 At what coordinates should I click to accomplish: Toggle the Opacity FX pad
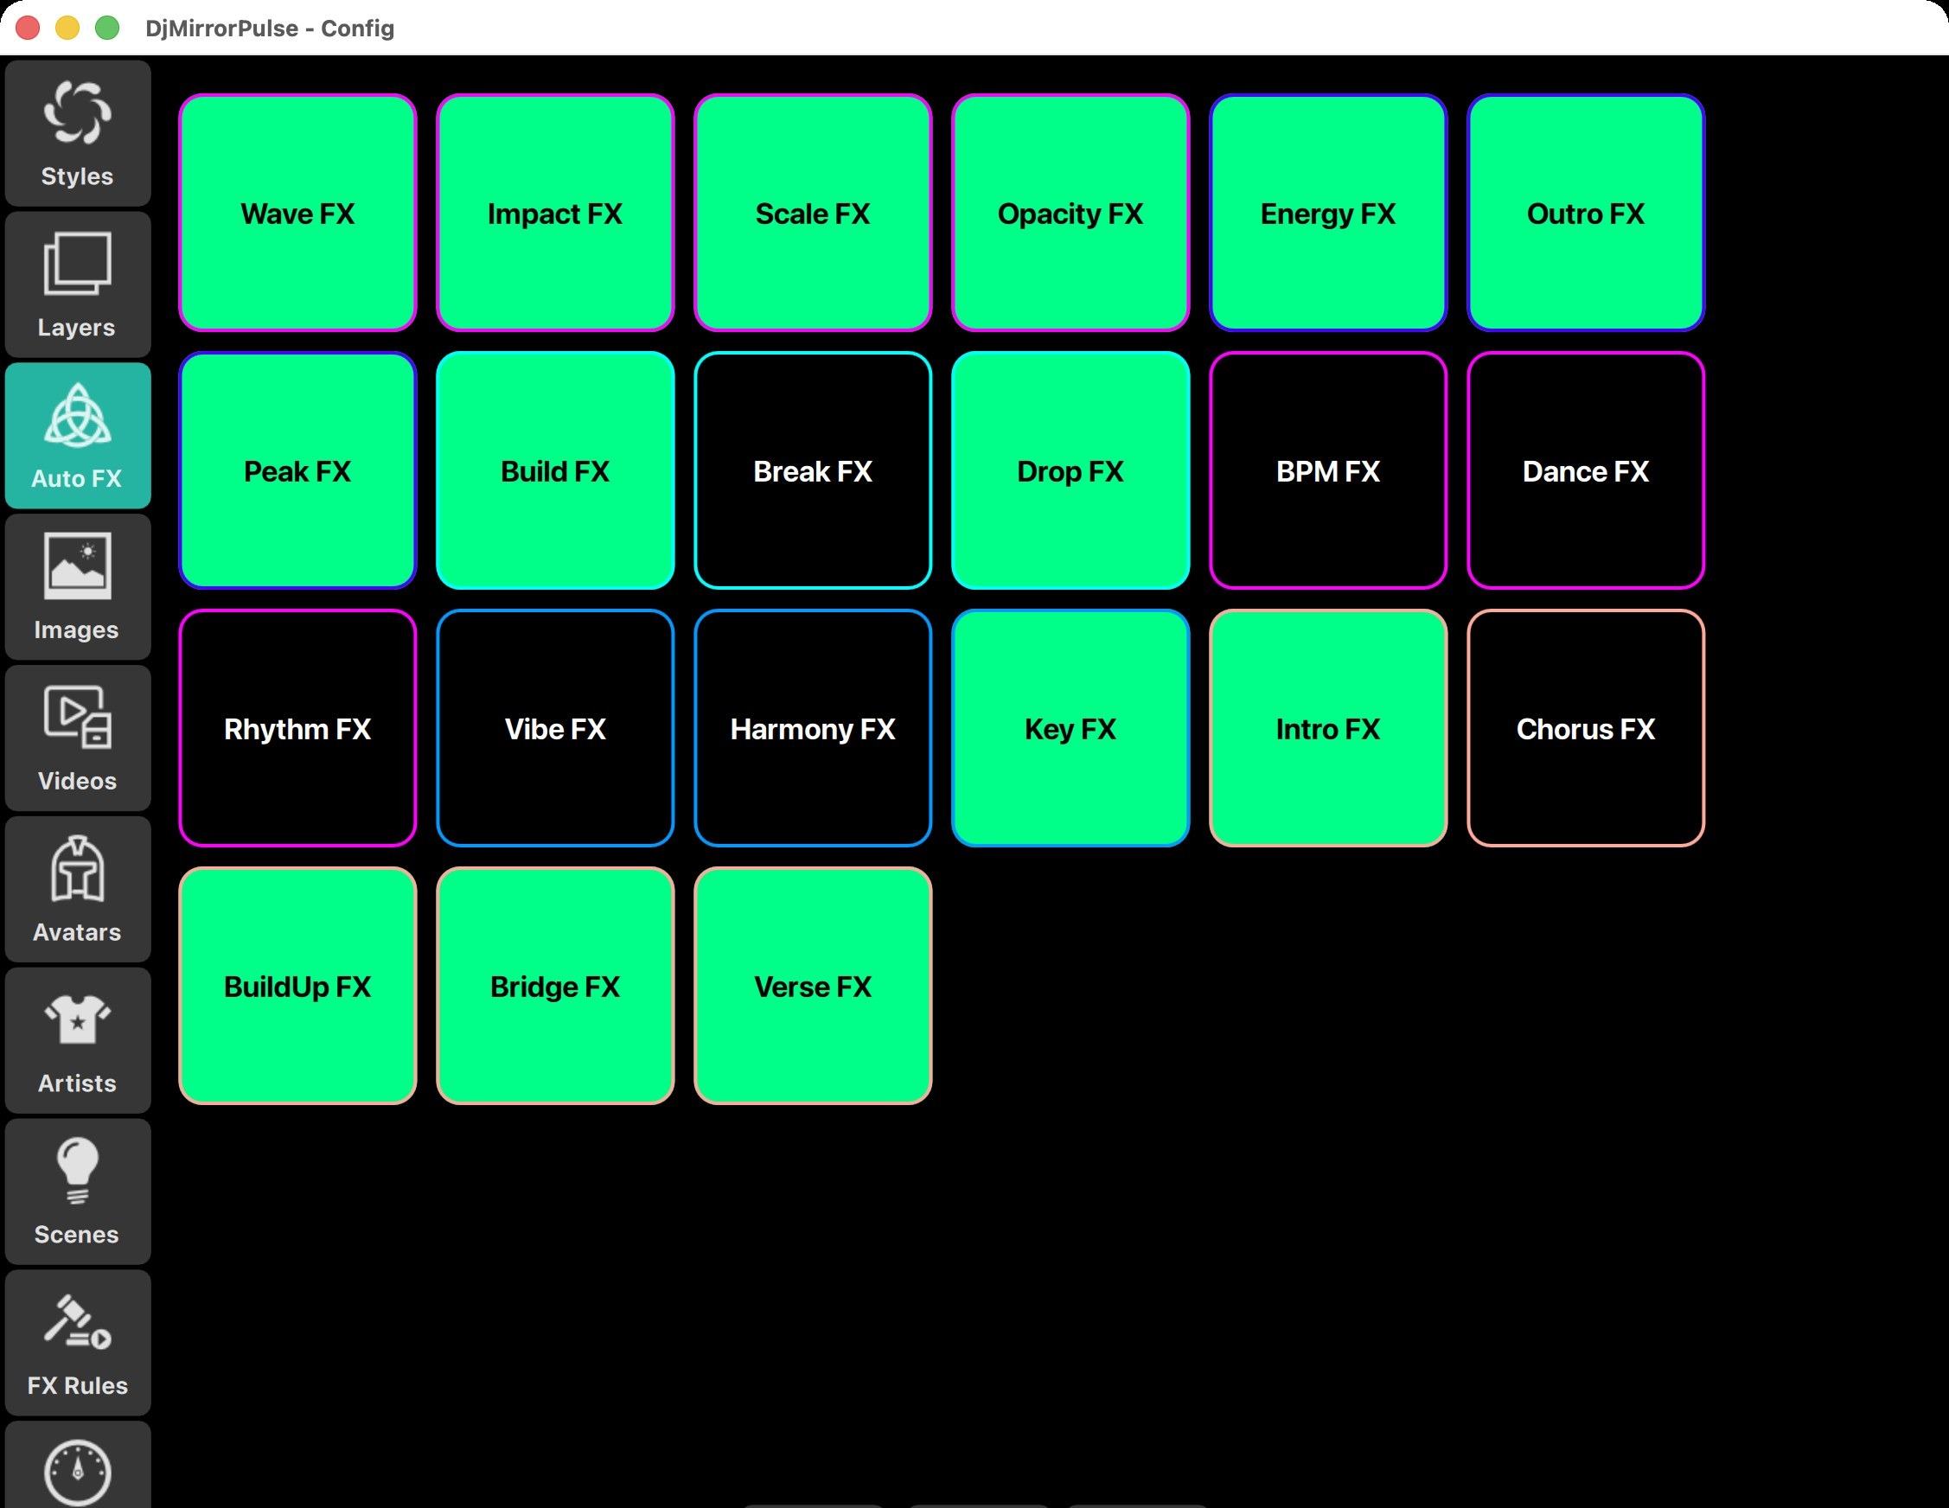point(1070,213)
